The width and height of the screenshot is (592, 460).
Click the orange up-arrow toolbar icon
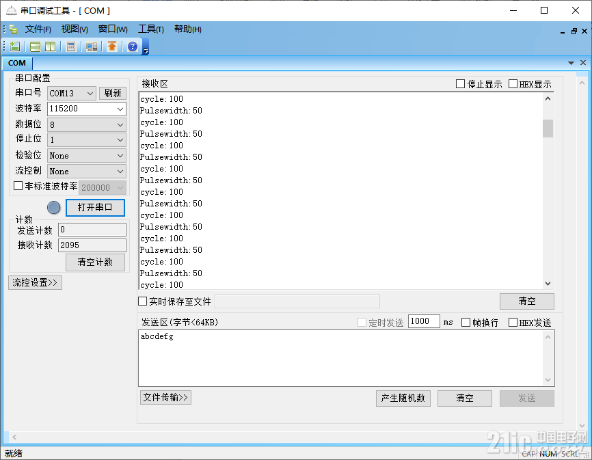tap(111, 46)
